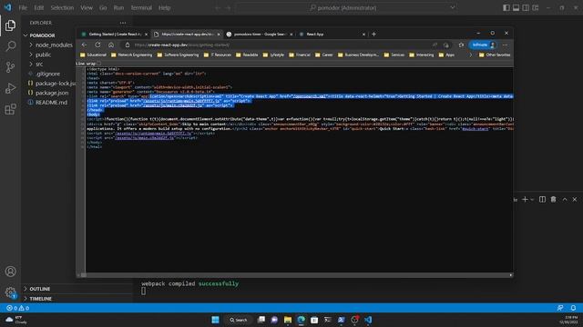
Task: Open the Terminal menu
Action: tap(141, 7)
